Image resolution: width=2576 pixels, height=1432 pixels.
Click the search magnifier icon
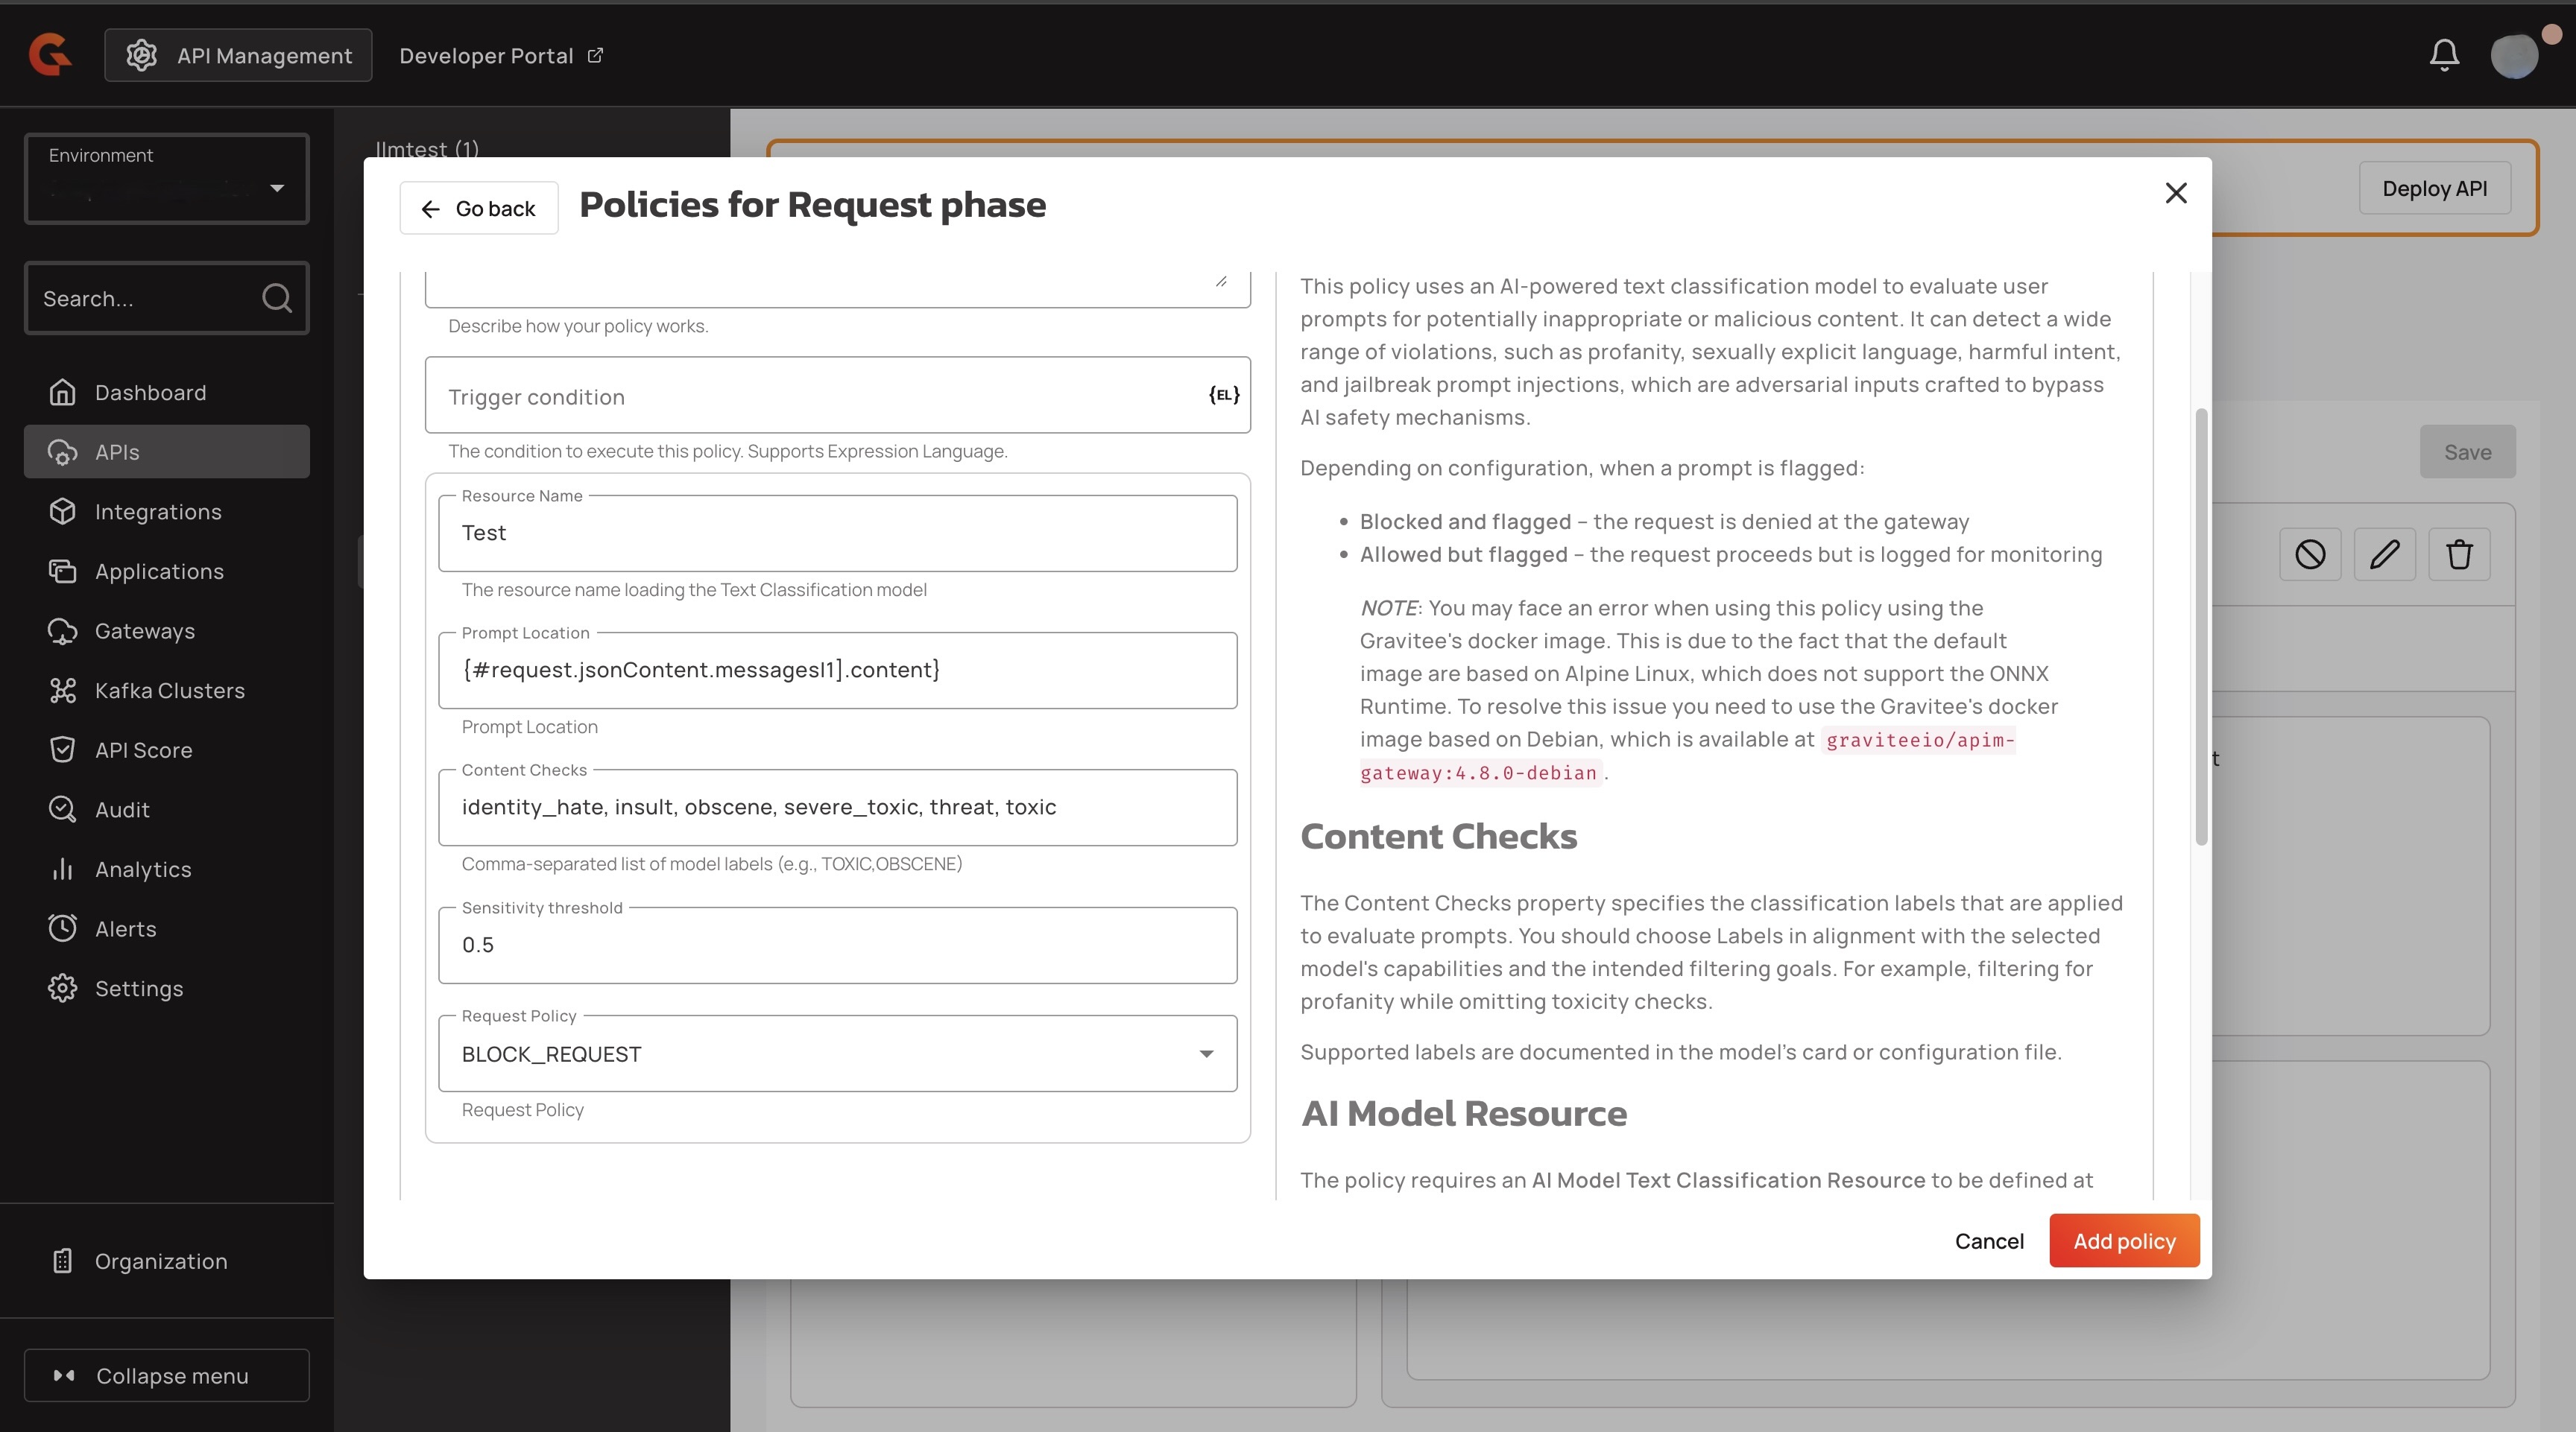(x=276, y=298)
